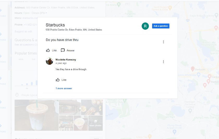Click the 'Do you have drive thru' question
This screenshot has height=139, width=219.
[x=62, y=40]
